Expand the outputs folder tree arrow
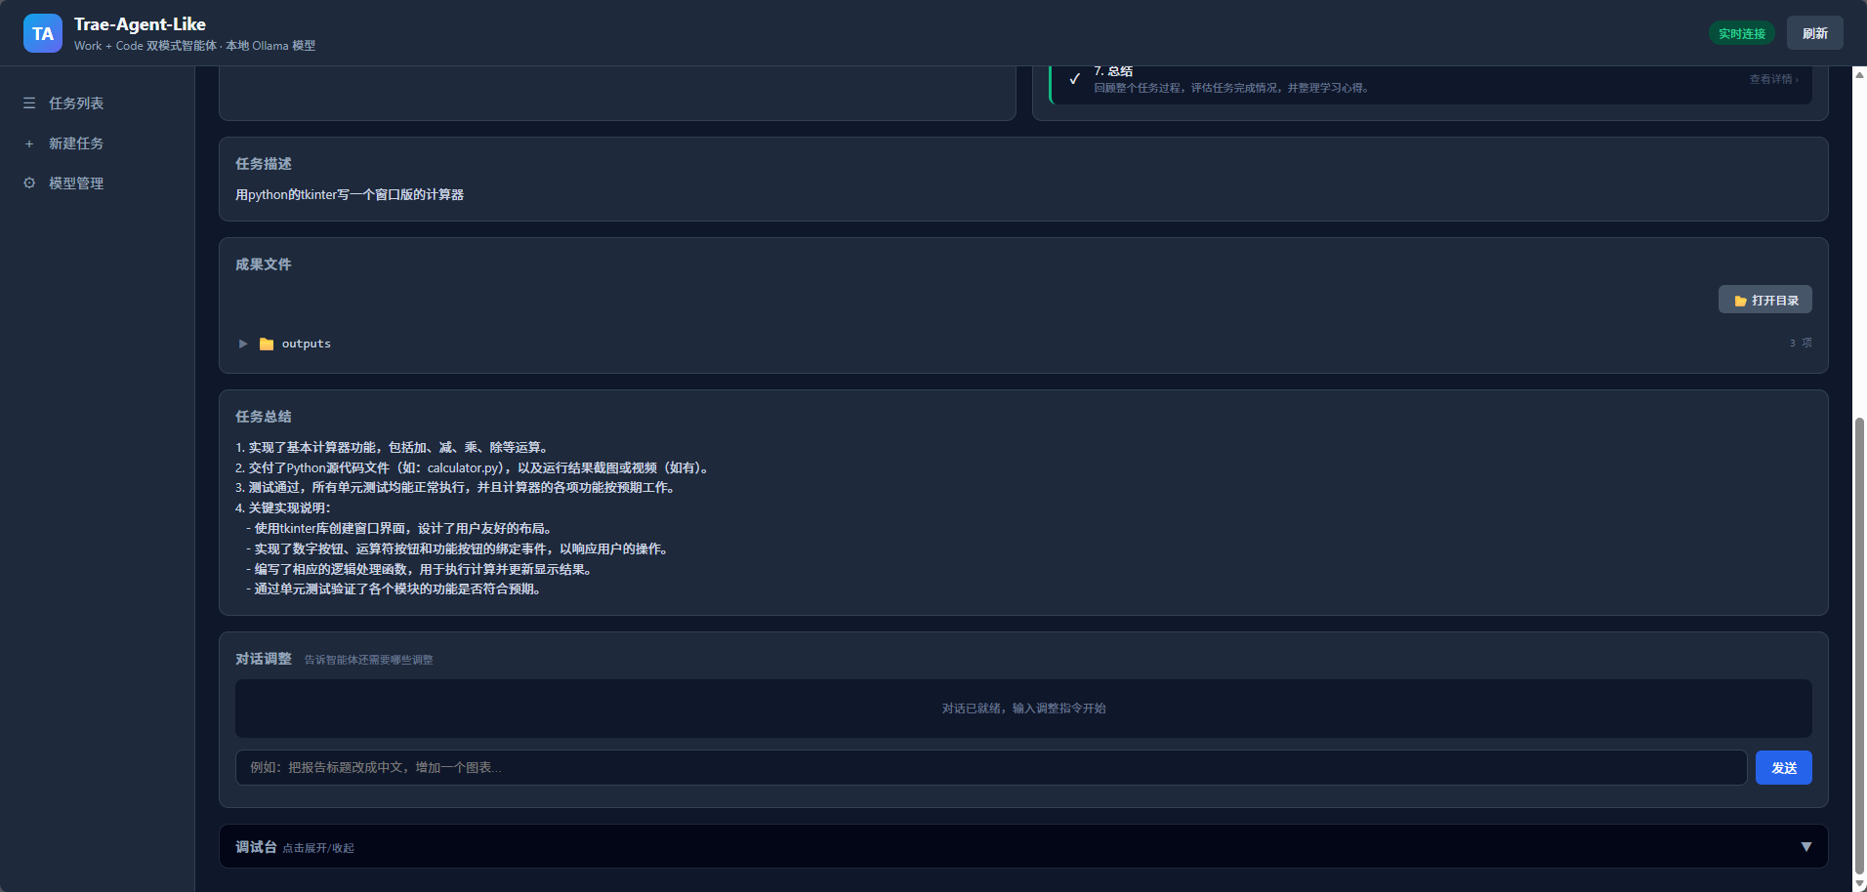This screenshot has height=892, width=1867. coord(243,344)
